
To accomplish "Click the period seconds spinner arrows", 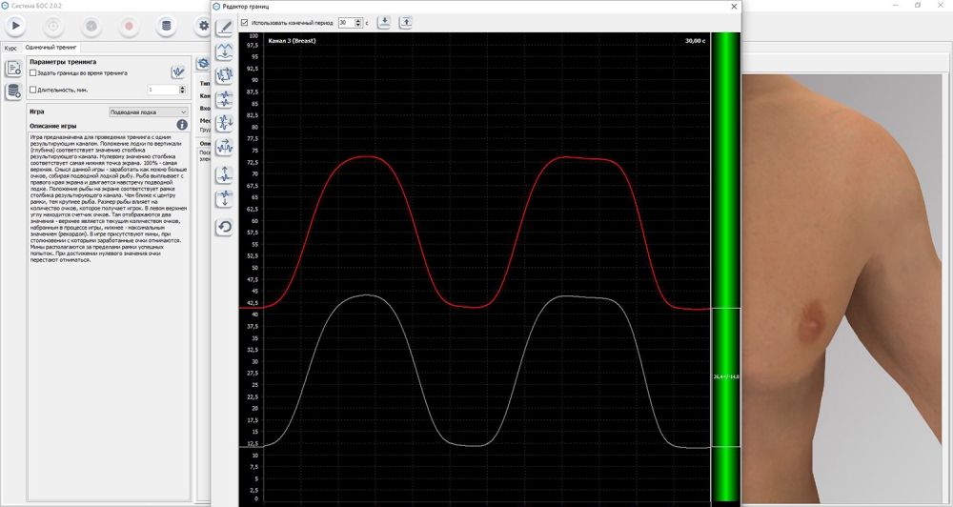I will [358, 23].
